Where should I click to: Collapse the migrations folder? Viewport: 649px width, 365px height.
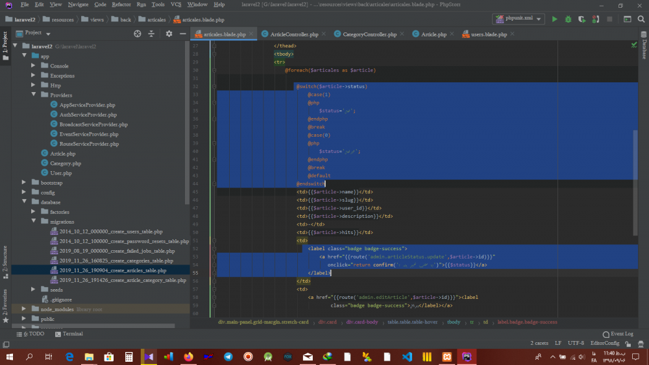click(34, 221)
